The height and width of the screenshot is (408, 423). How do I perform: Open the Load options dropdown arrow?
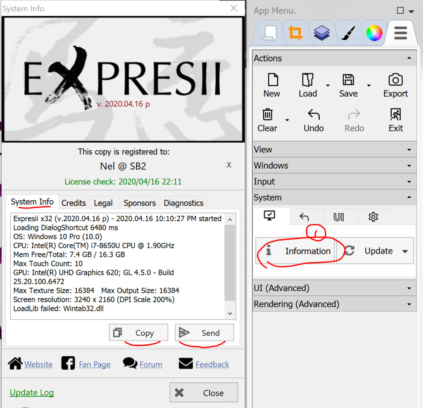pos(328,86)
